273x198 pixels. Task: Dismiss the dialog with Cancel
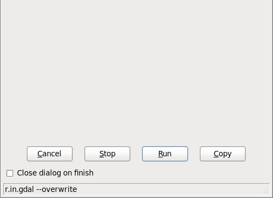click(49, 154)
